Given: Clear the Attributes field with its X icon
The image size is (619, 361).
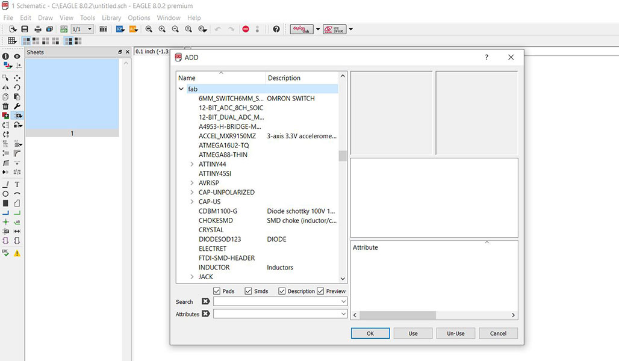Looking at the screenshot, I should [205, 313].
